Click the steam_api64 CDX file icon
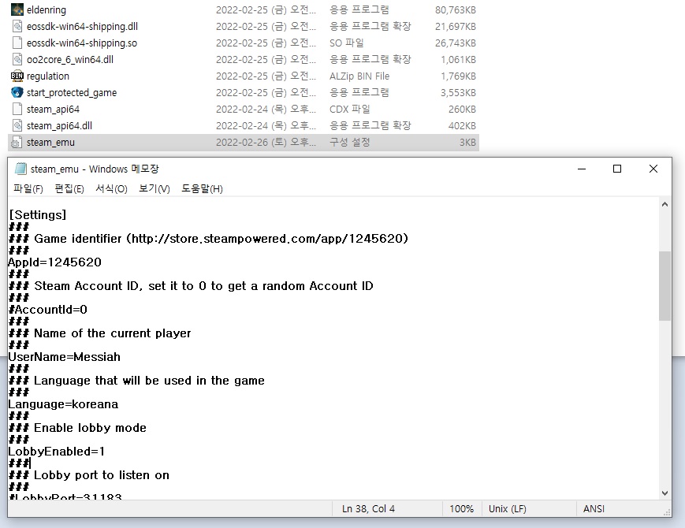The width and height of the screenshot is (685, 528). 17,110
